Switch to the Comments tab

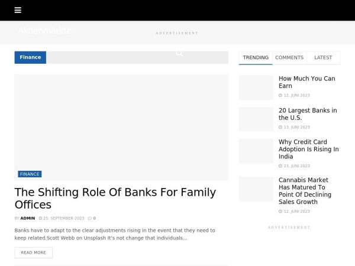pyautogui.click(x=289, y=57)
